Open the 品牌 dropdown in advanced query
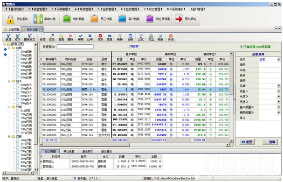283x182 pixels. click(279, 86)
